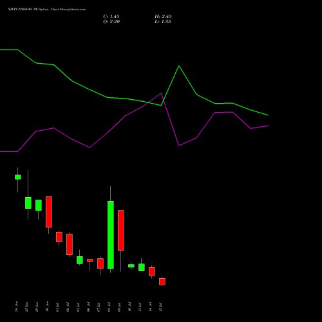Click the '15 Jul' date label
Image resolution: width=322 pixels, height=322 pixels.
coord(161,307)
